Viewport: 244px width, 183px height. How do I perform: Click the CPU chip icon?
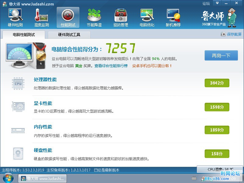click(18, 84)
